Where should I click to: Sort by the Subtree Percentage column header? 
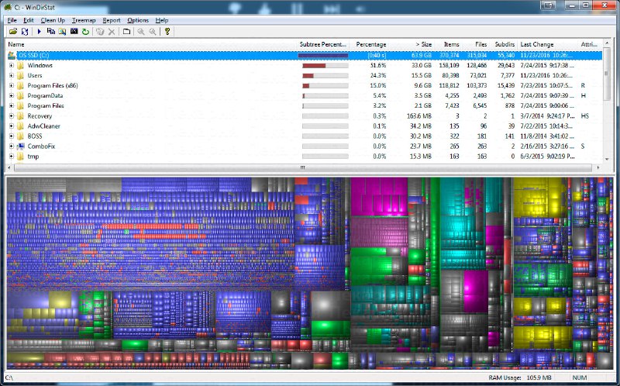pos(322,44)
